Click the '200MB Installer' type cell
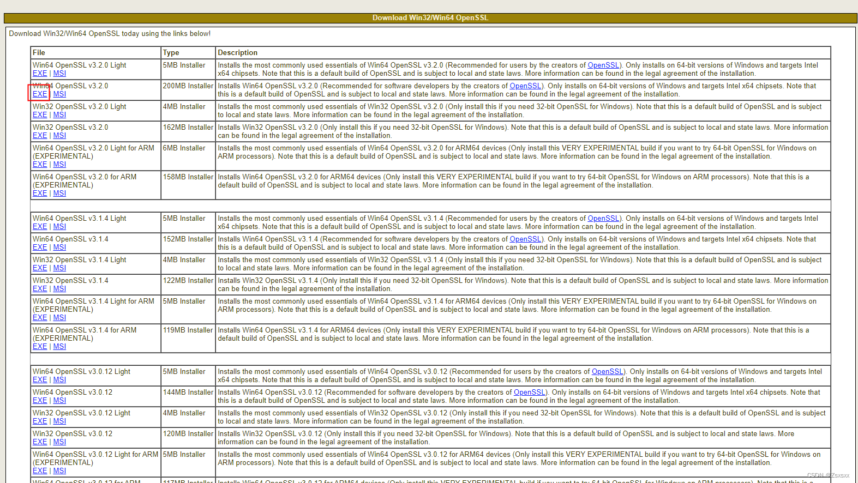Viewport: 858px width, 483px height. 188,90
